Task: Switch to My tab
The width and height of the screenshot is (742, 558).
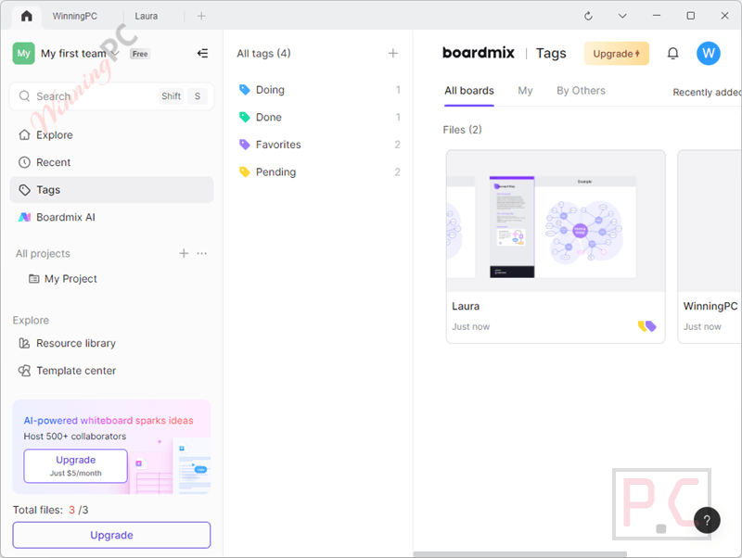Action: pyautogui.click(x=525, y=91)
